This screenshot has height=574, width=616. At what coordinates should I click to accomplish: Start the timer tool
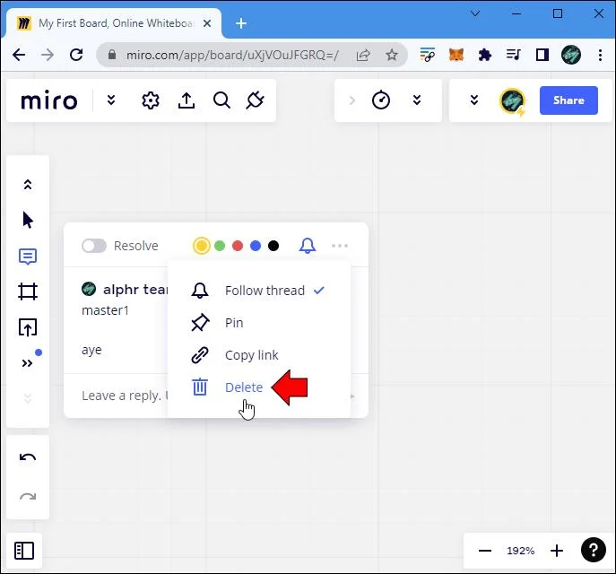point(381,100)
